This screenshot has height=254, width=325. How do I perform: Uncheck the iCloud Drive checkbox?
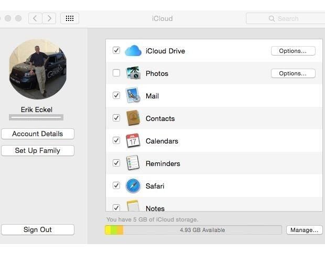116,50
